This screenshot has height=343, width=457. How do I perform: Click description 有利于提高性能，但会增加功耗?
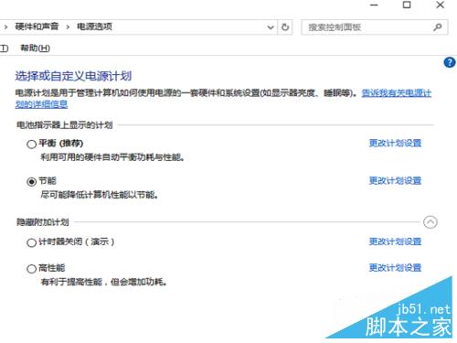click(x=103, y=282)
